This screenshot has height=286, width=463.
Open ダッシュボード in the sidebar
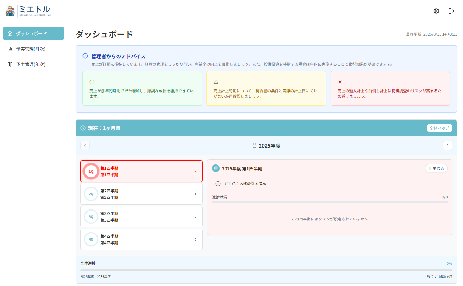(33, 33)
